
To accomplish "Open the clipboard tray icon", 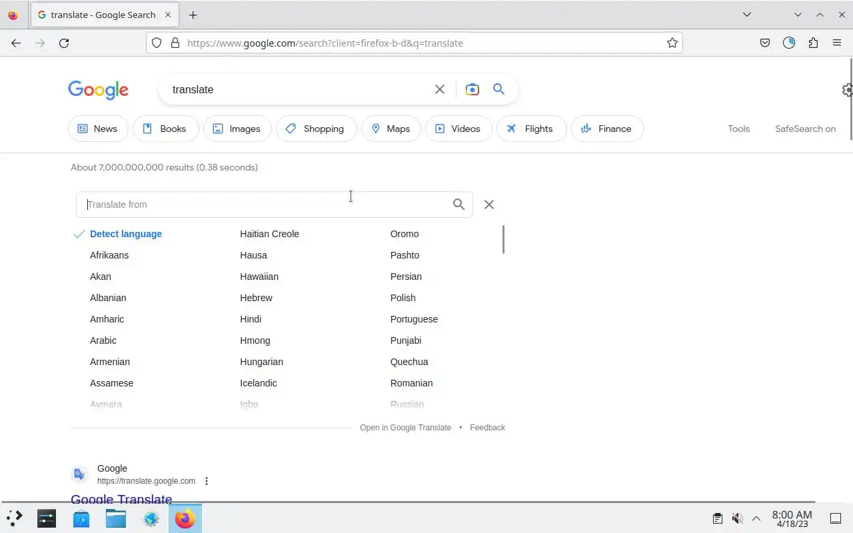I will point(718,518).
